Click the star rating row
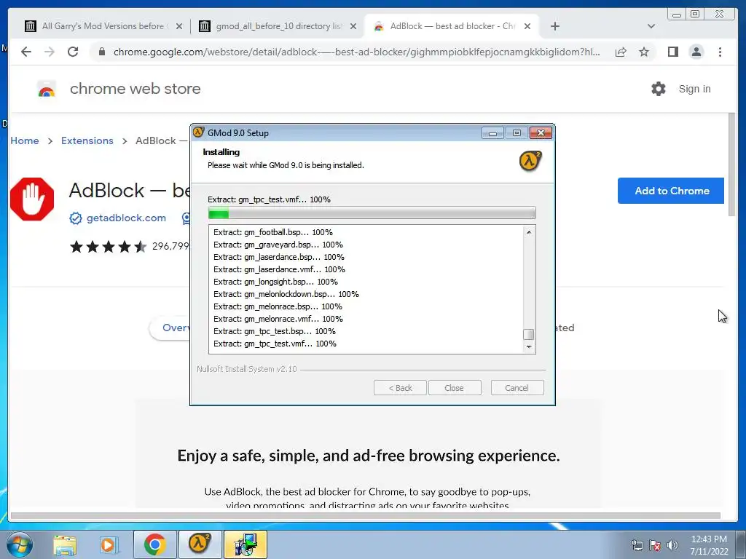This screenshot has width=746, height=559. (x=108, y=246)
